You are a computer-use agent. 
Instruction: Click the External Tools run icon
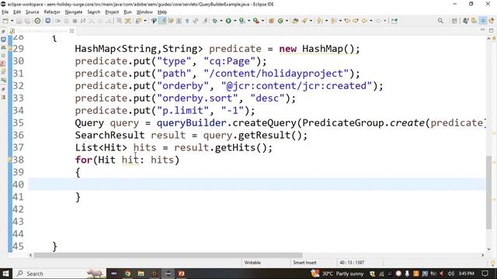pos(256,21)
